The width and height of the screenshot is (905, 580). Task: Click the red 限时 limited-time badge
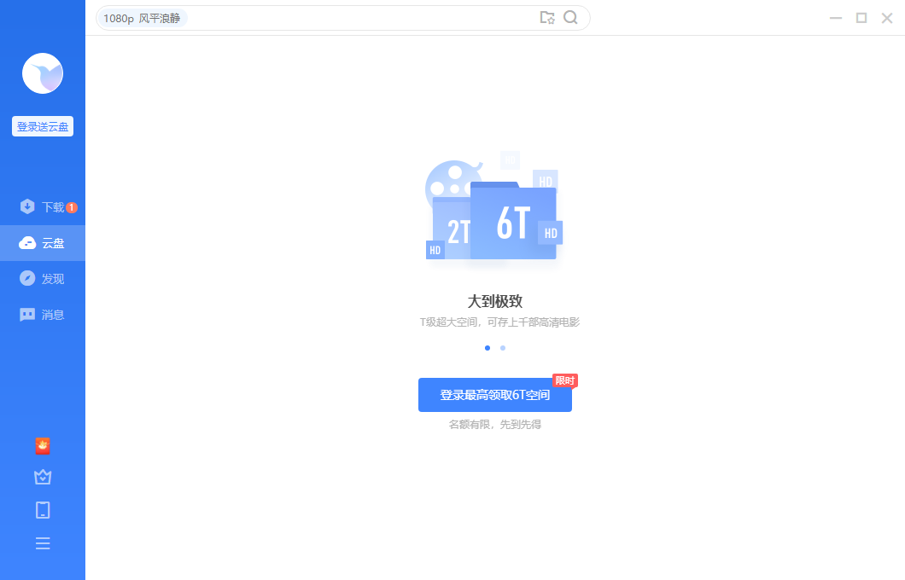point(564,380)
